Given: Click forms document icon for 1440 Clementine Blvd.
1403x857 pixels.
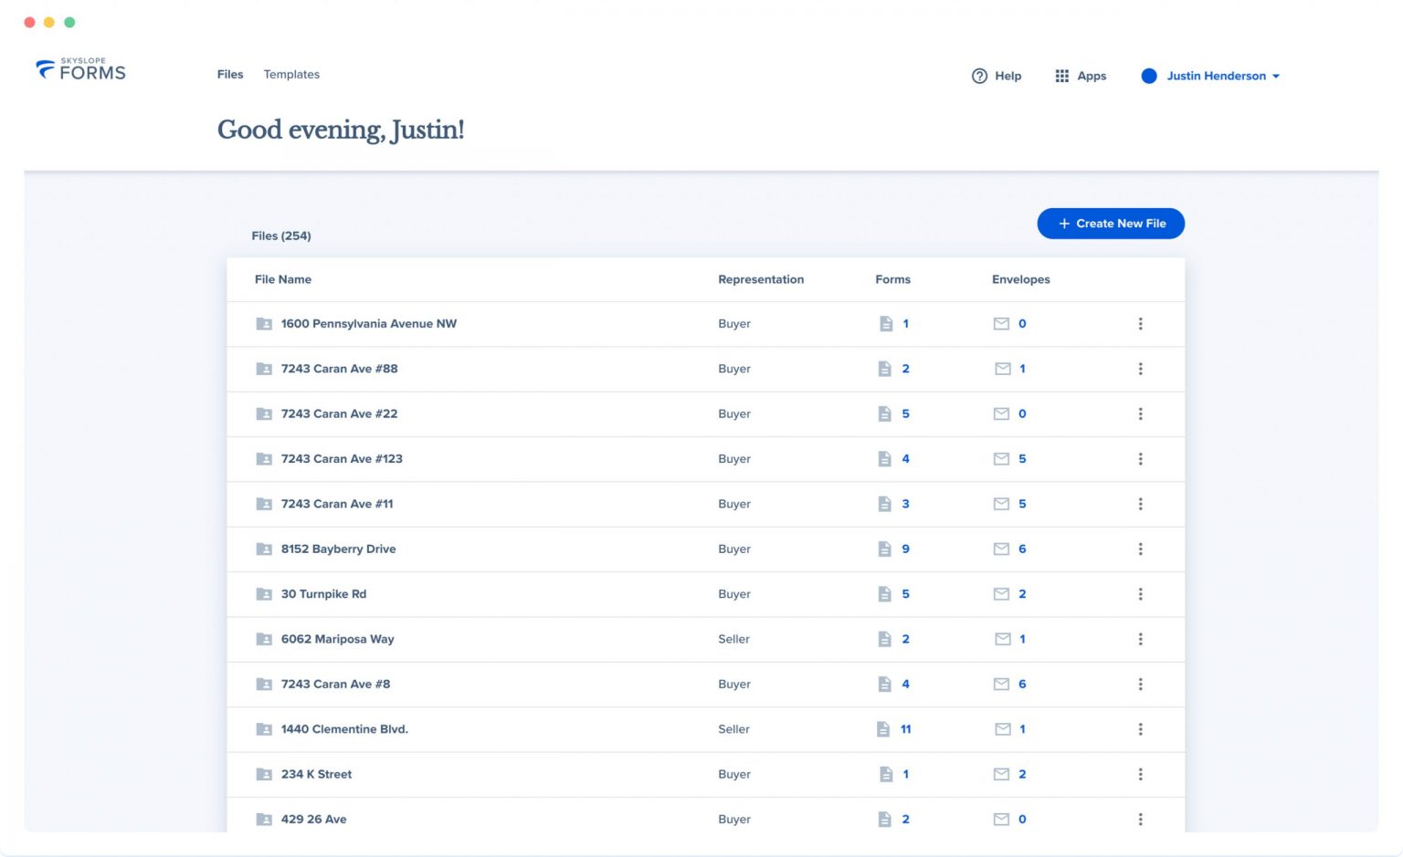Looking at the screenshot, I should point(882,729).
